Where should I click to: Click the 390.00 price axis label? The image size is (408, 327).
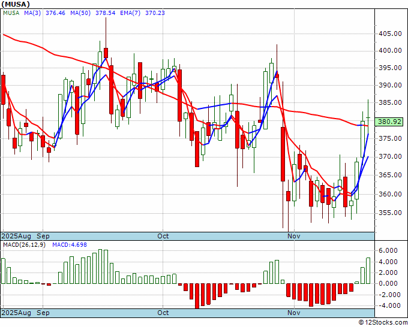390,85
